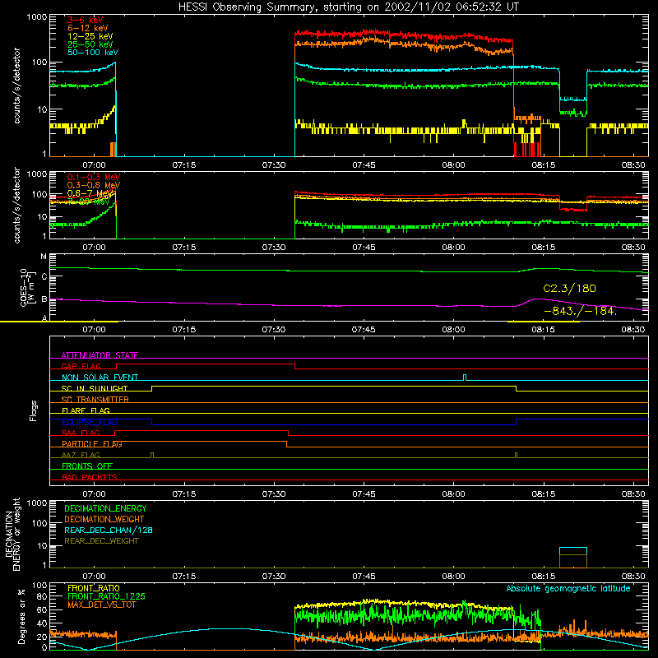Click the 'PARTICLE_FLAG' label

click(x=92, y=443)
